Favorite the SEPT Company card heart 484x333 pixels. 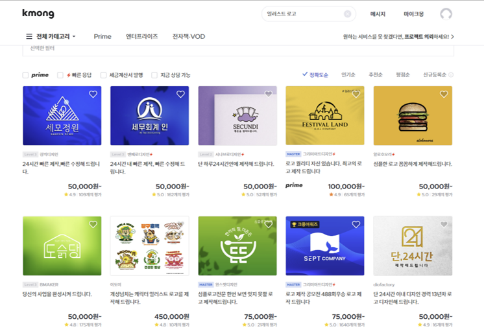(356, 224)
